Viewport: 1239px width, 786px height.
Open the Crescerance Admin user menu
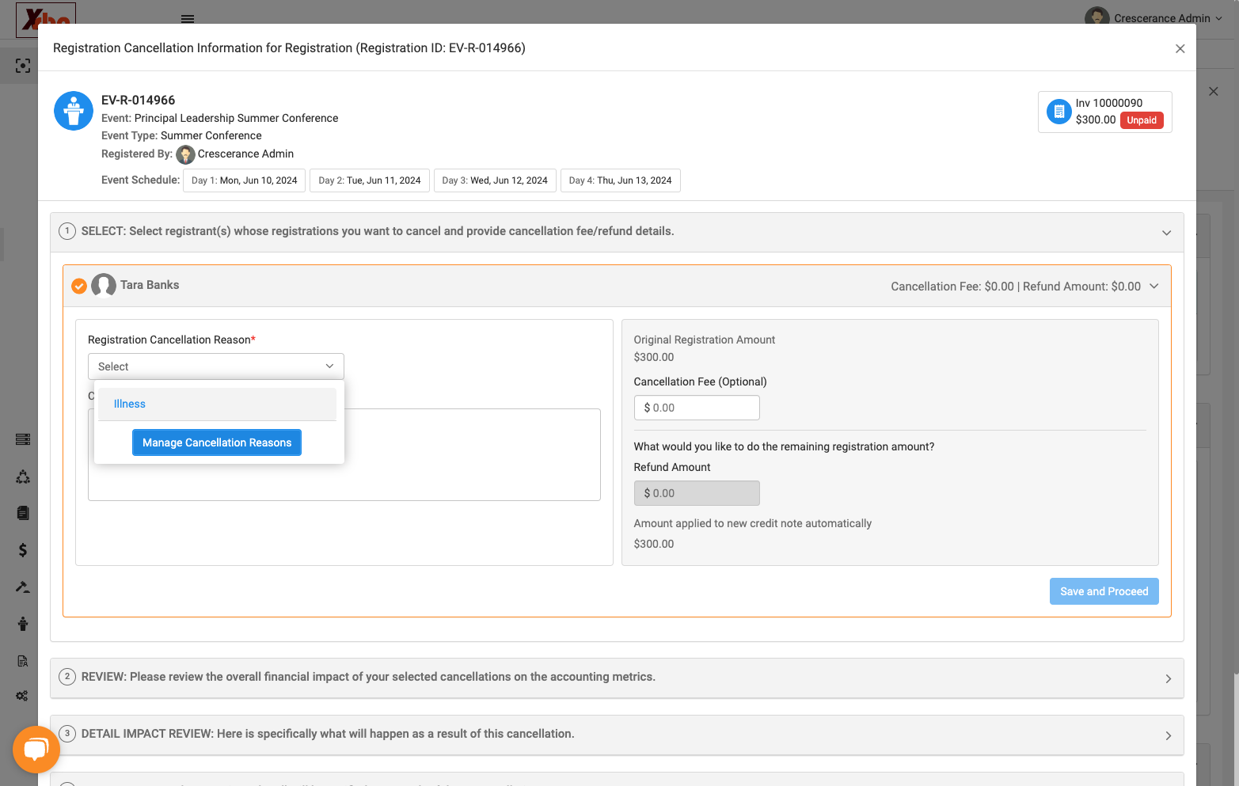(x=1153, y=18)
